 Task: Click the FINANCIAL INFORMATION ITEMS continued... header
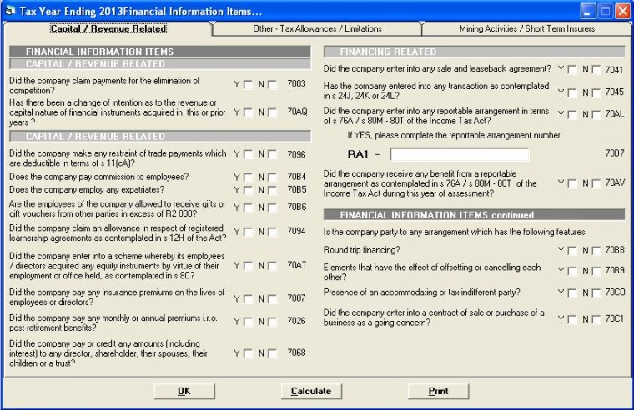475,215
